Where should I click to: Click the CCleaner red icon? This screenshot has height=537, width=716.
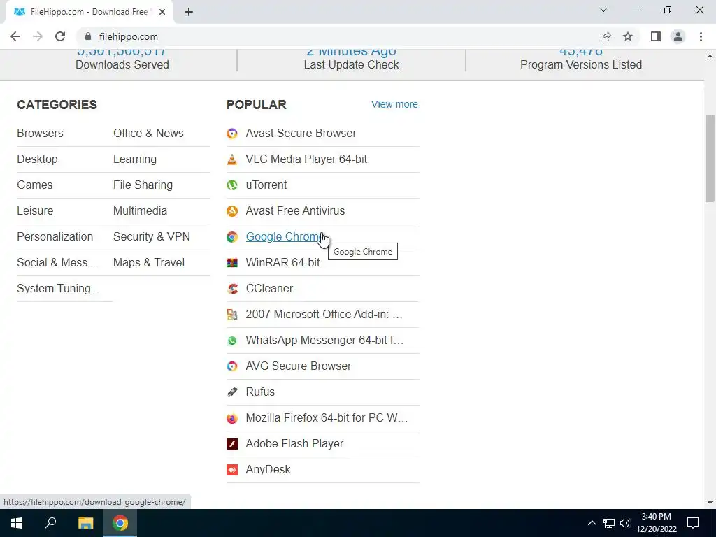click(232, 289)
